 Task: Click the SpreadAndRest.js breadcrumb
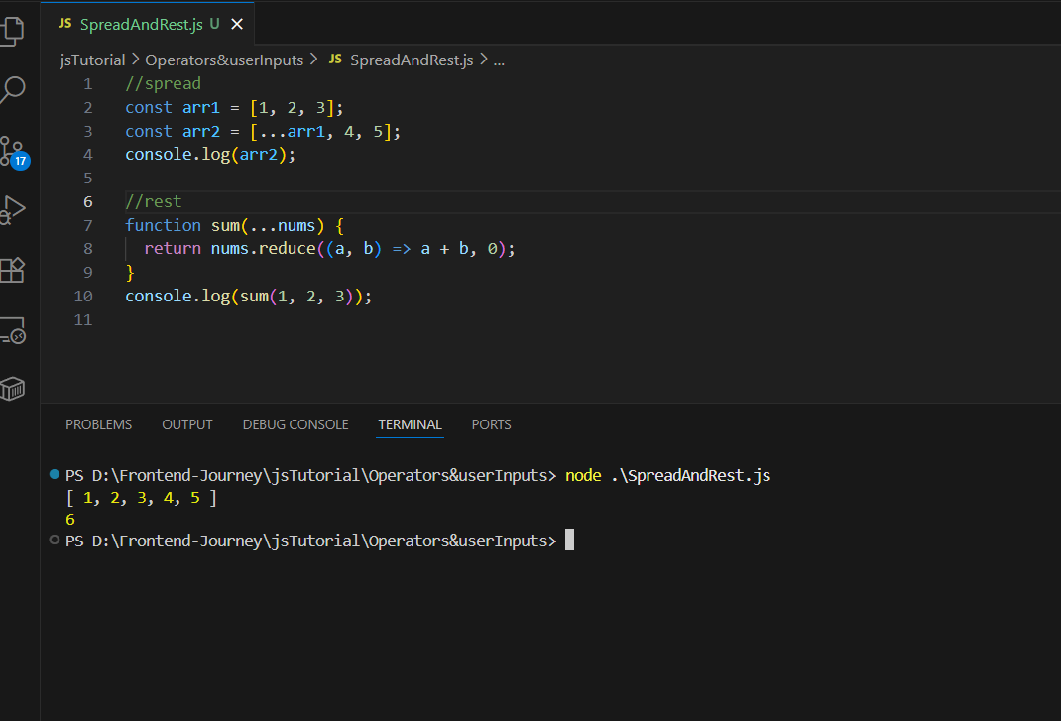(x=412, y=60)
